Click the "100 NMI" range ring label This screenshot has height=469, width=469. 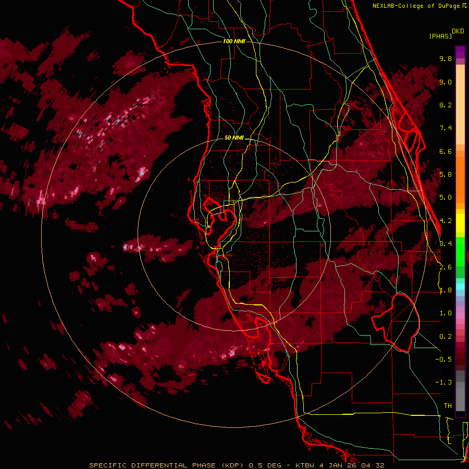[x=234, y=41]
